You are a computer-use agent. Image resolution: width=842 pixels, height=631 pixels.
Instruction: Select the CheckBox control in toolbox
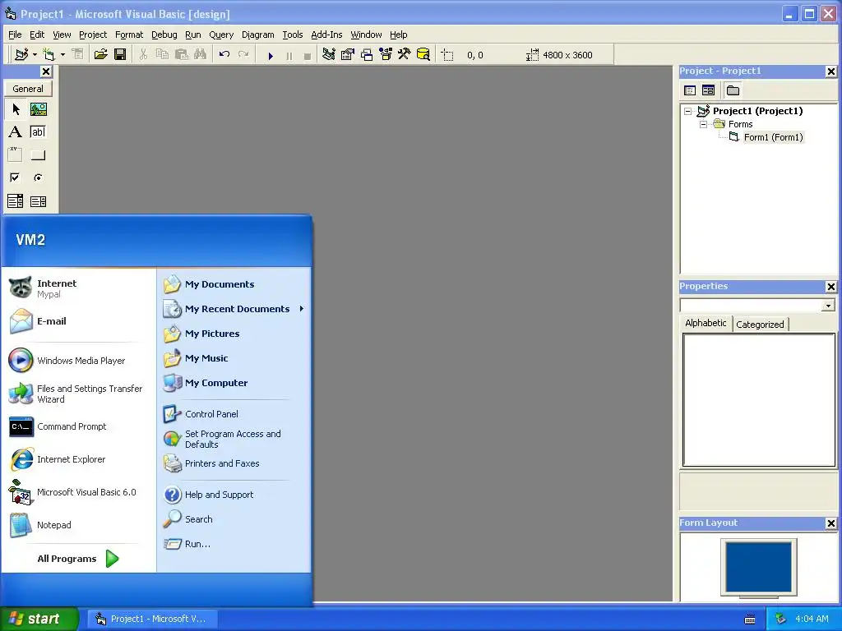[x=16, y=177]
